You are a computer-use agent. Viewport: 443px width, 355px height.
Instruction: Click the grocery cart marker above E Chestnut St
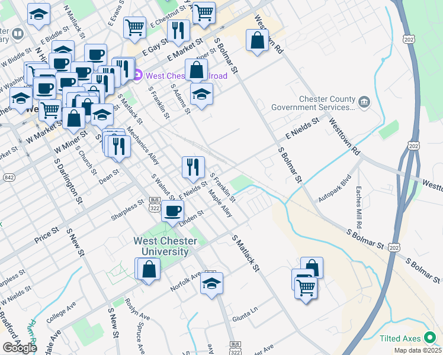tap(204, 14)
